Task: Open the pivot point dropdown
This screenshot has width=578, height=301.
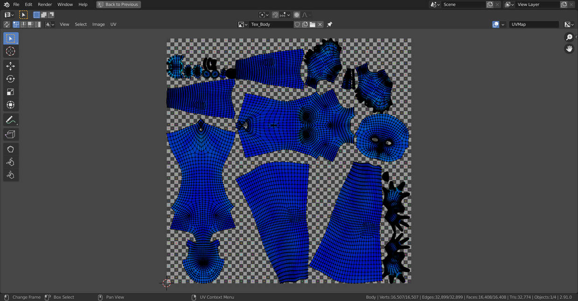Action: 264,15
